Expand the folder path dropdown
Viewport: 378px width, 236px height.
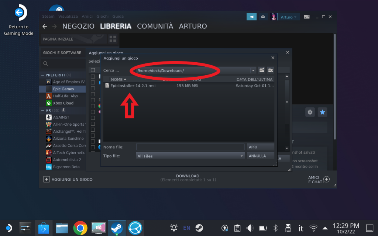[x=253, y=70]
